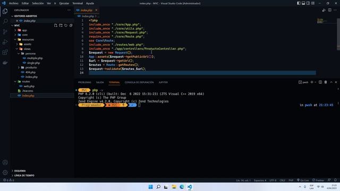340x191 pixels.
Task: Switch to the SALIDA panel tab
Action: [100, 82]
